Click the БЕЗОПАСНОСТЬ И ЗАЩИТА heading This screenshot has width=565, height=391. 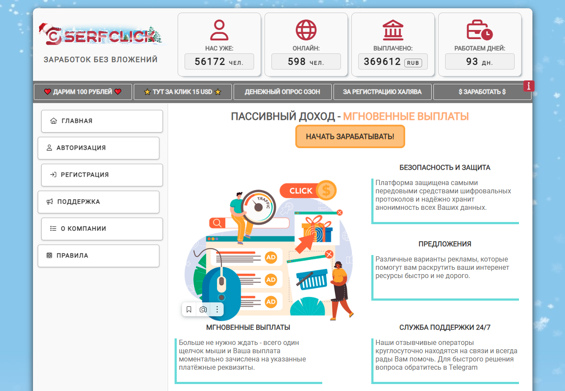(x=445, y=168)
